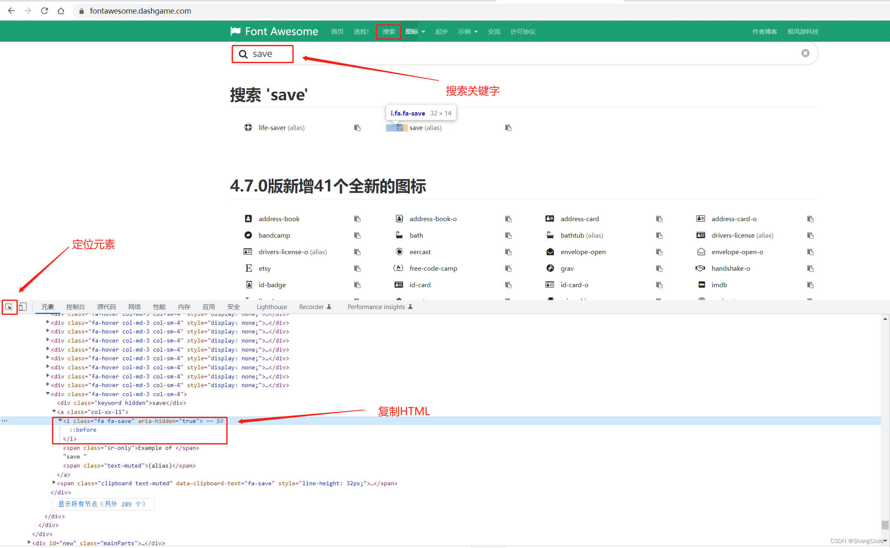Click search input field with 'save'
This screenshot has height=548, width=890.
pyautogui.click(x=263, y=53)
